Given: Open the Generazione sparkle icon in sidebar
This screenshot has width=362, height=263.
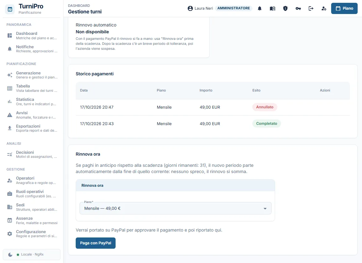Looking at the screenshot, I should click(10, 75).
